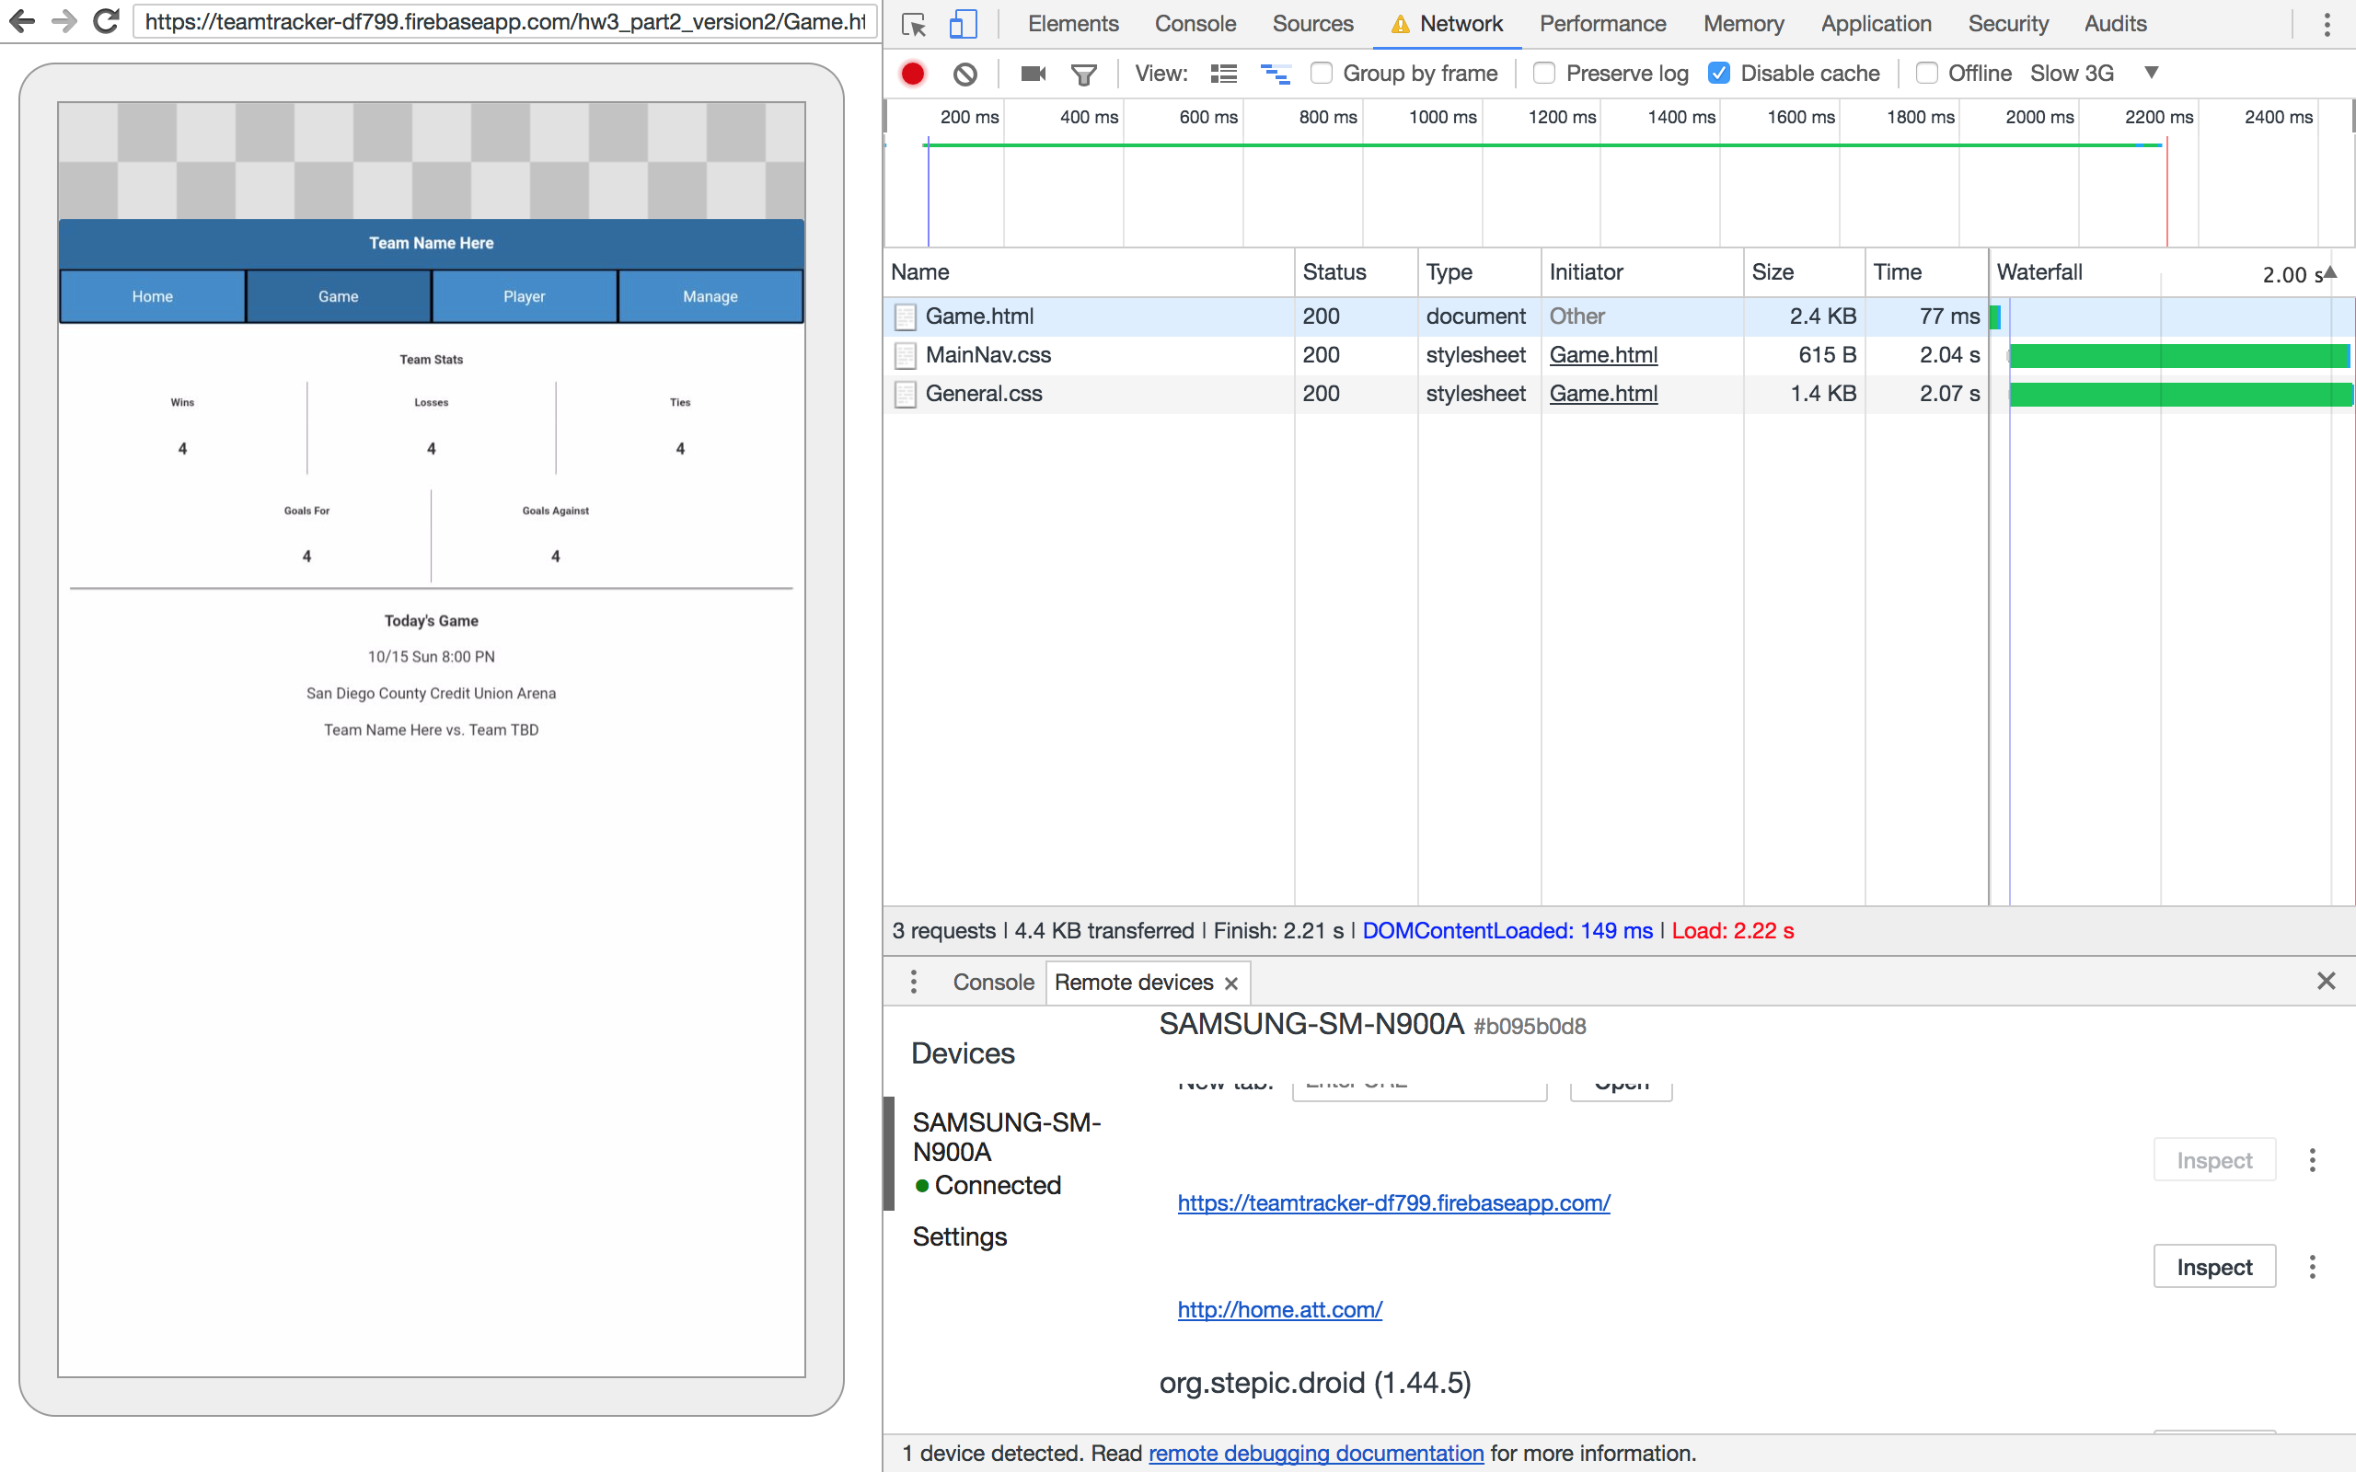Sort requests by the Status column

pyautogui.click(x=1357, y=272)
